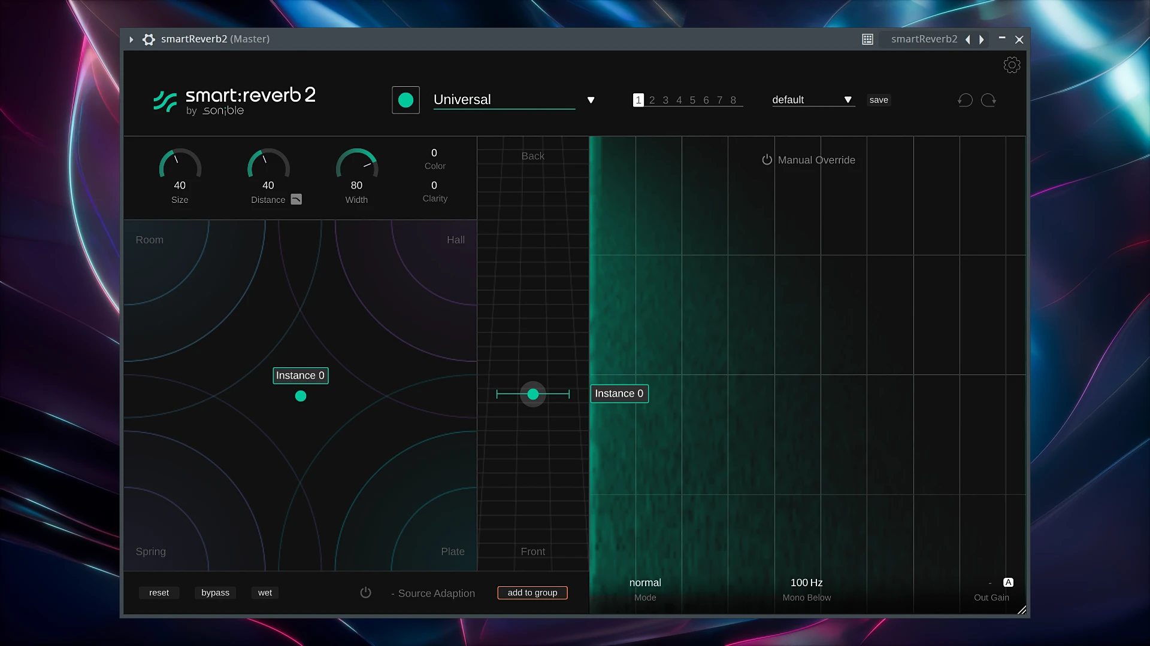
Task: Select preset slot 3
Action: pyautogui.click(x=665, y=100)
